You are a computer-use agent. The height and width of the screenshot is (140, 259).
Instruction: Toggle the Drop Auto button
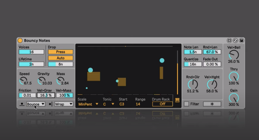point(60,58)
